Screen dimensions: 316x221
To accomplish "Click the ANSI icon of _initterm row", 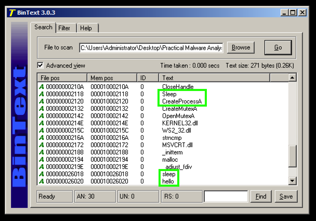I will [42, 152].
